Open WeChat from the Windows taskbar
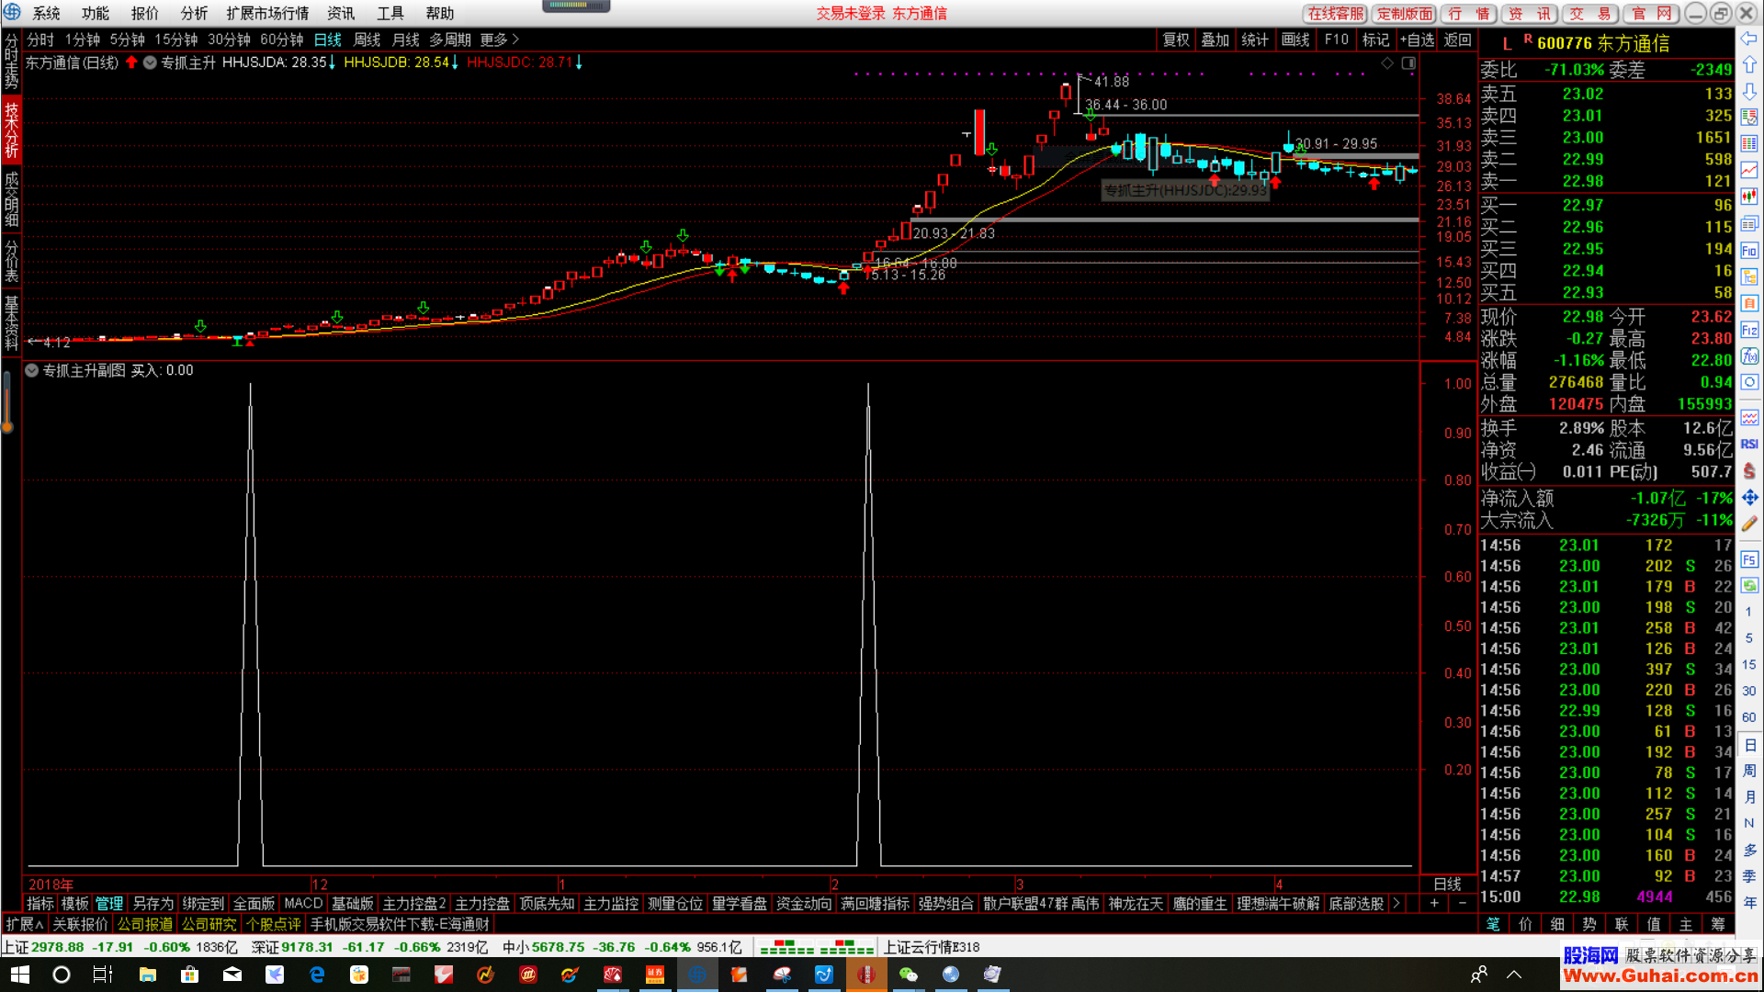Viewport: 1764px width, 992px height. click(x=909, y=975)
